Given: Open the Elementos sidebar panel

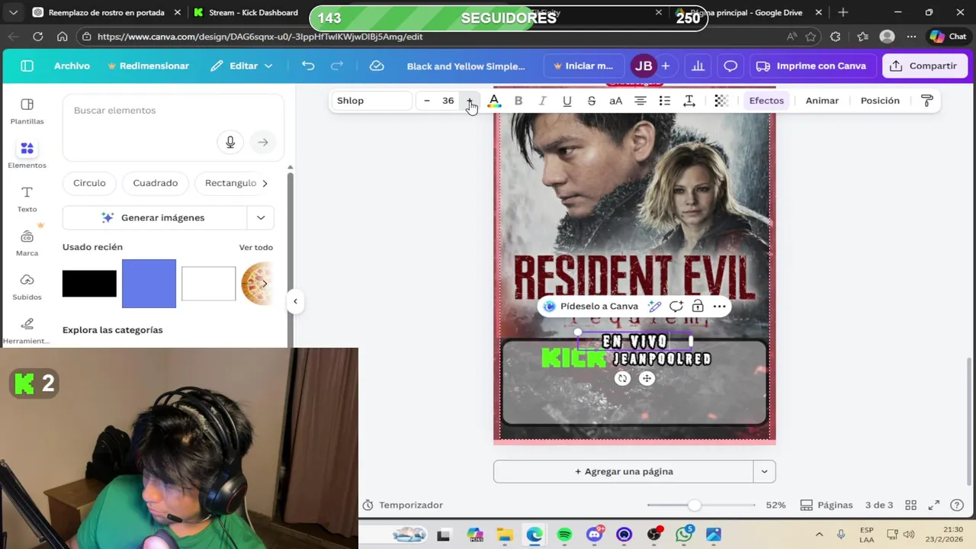Looking at the screenshot, I should coord(27,155).
